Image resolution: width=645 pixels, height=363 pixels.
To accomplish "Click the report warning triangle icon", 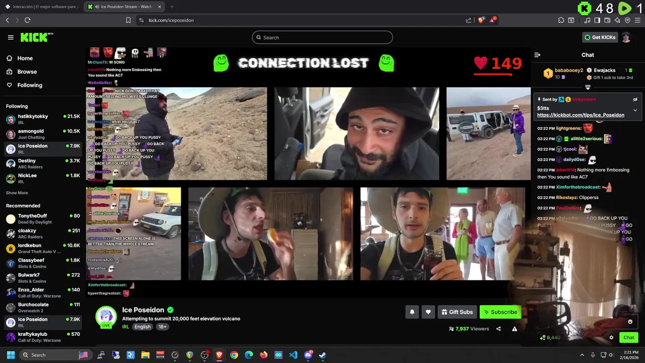I will click(x=514, y=329).
